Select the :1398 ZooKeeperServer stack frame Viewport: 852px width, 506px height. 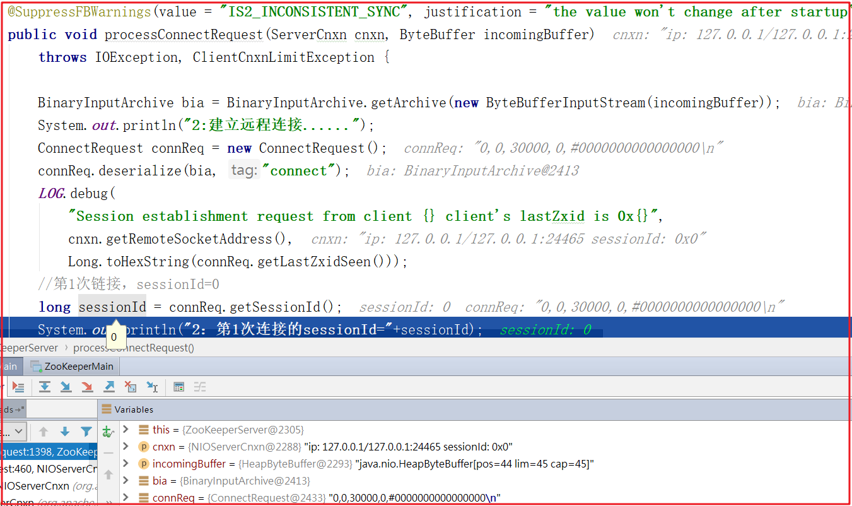49,452
